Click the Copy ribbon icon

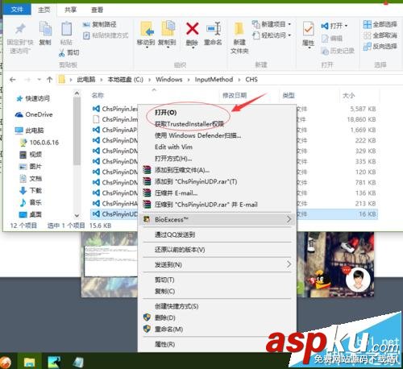(x=45, y=29)
